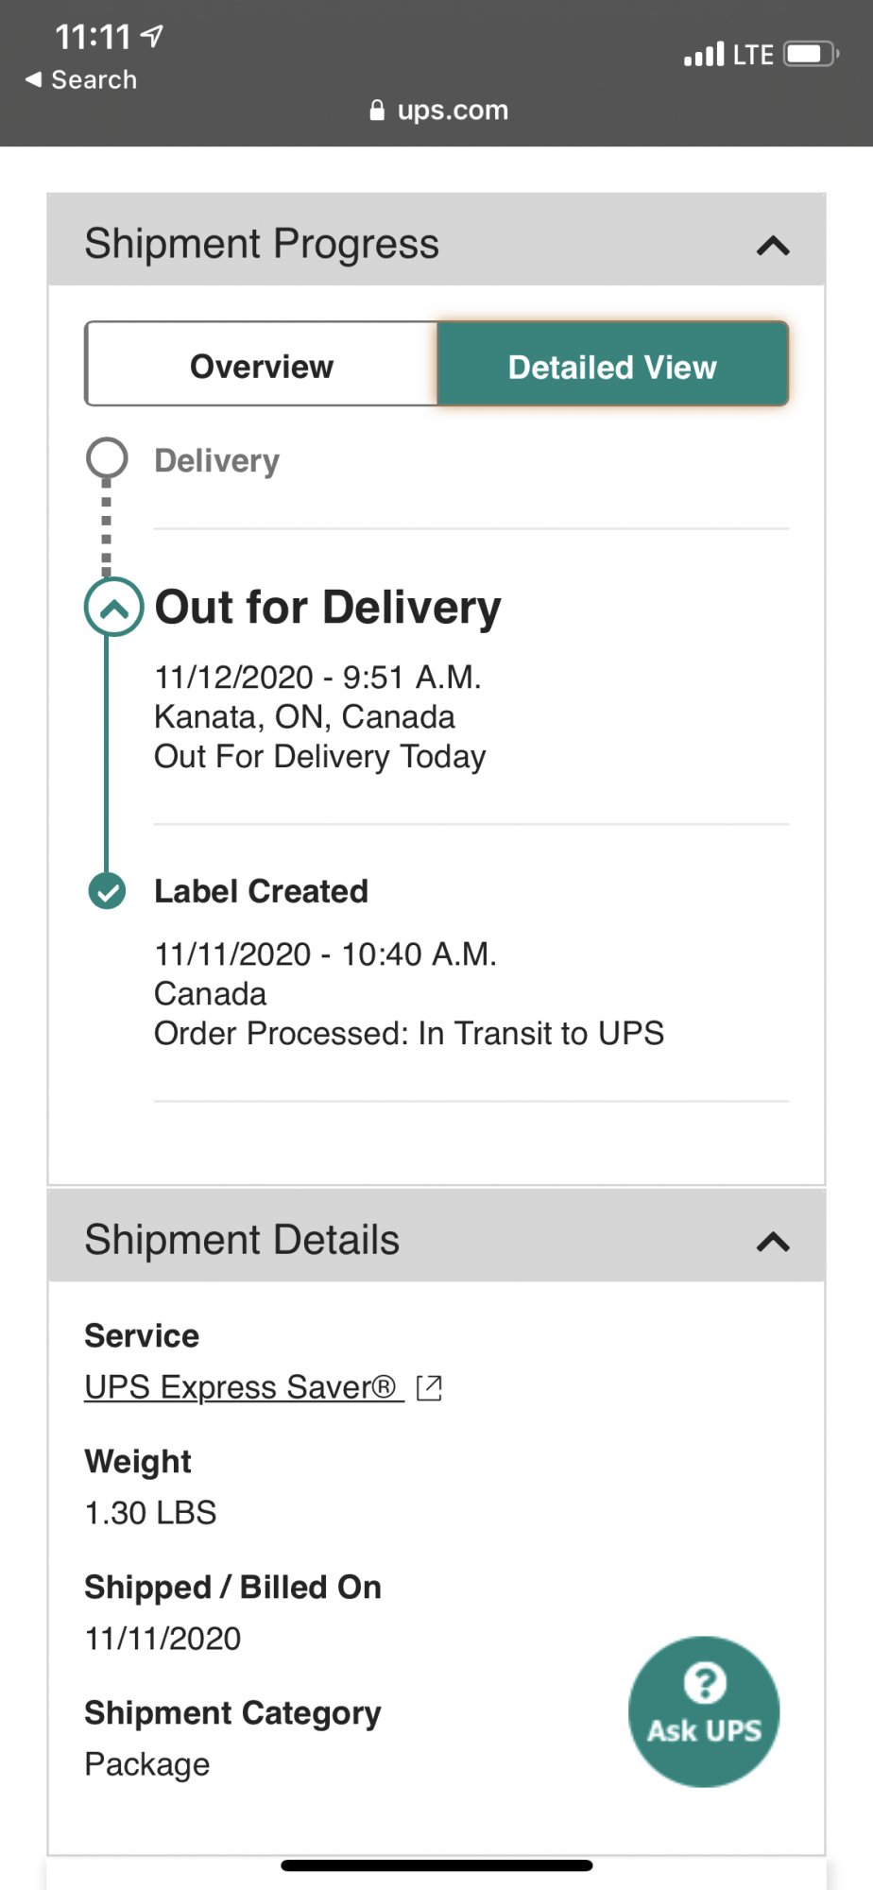873x1890 pixels.
Task: Click the Shipment Details header text
Action: click(x=242, y=1240)
